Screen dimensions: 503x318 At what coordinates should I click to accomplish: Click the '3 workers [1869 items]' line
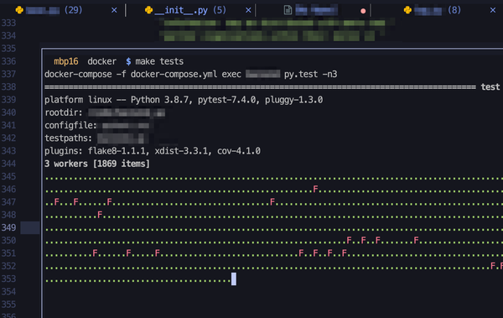pos(97,164)
